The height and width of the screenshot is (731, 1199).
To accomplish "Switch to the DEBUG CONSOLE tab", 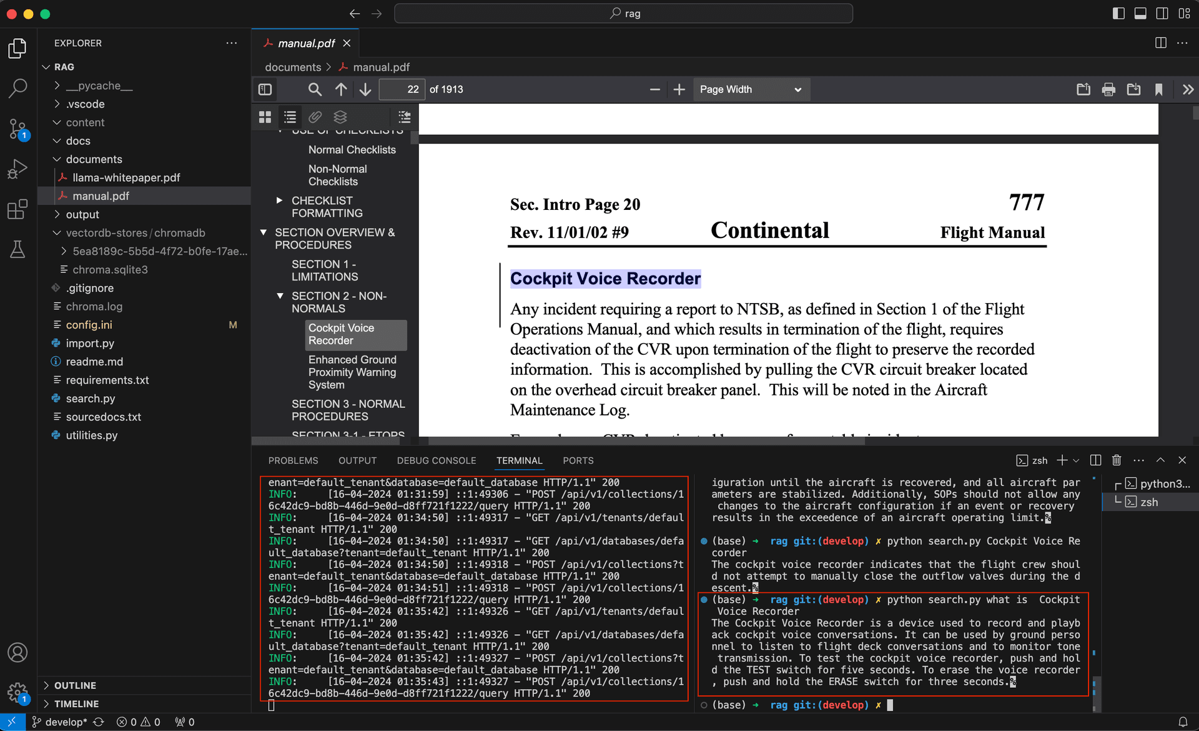I will (437, 460).
